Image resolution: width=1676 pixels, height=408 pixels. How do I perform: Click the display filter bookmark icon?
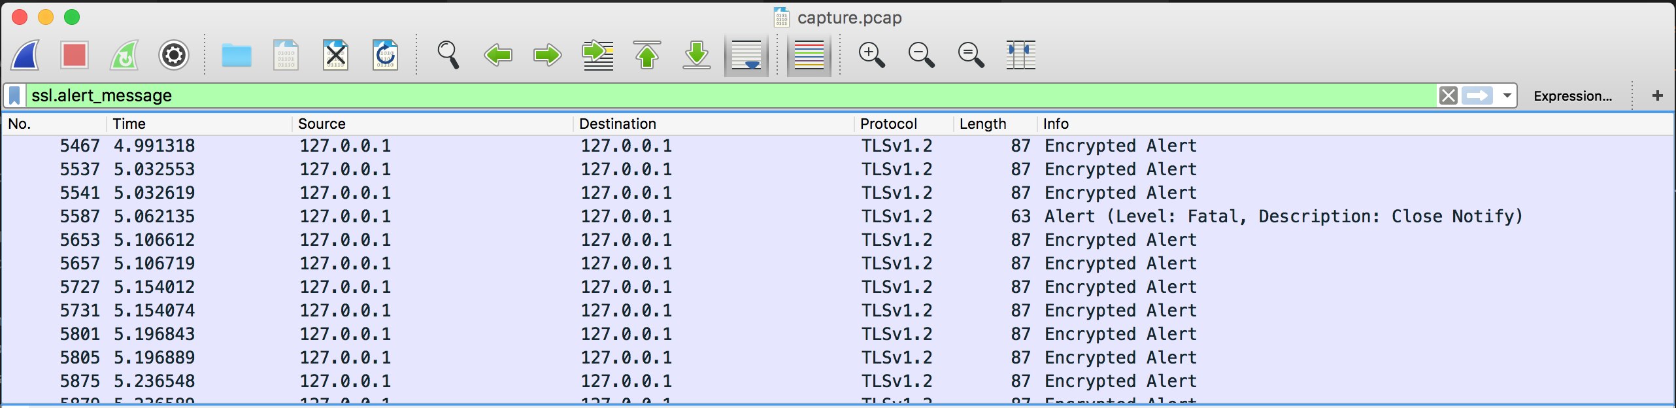click(14, 95)
